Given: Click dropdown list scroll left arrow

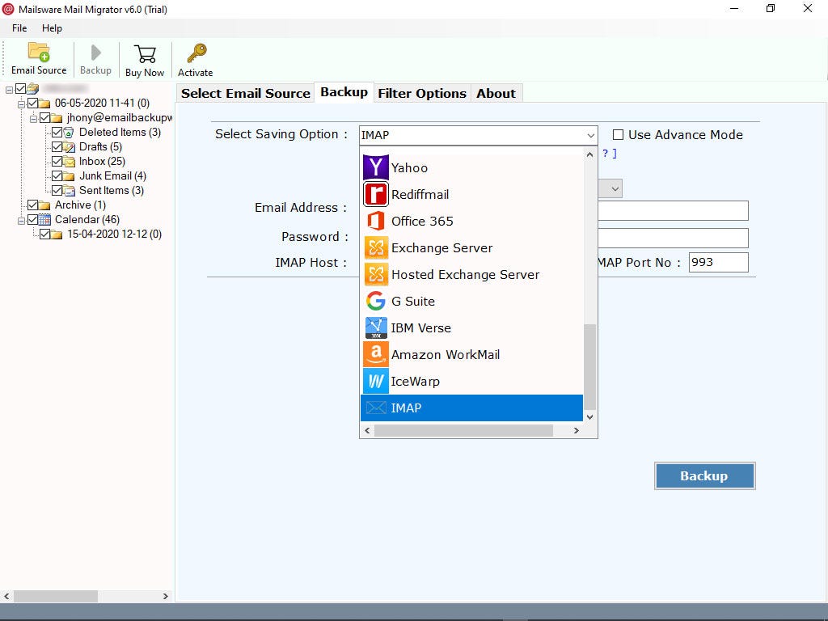Looking at the screenshot, I should point(368,430).
